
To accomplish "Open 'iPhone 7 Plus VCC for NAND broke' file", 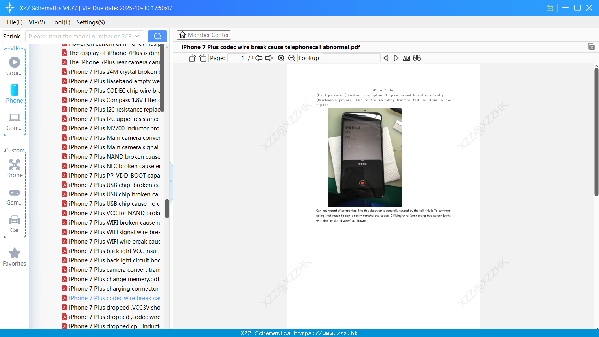I will (x=111, y=213).
